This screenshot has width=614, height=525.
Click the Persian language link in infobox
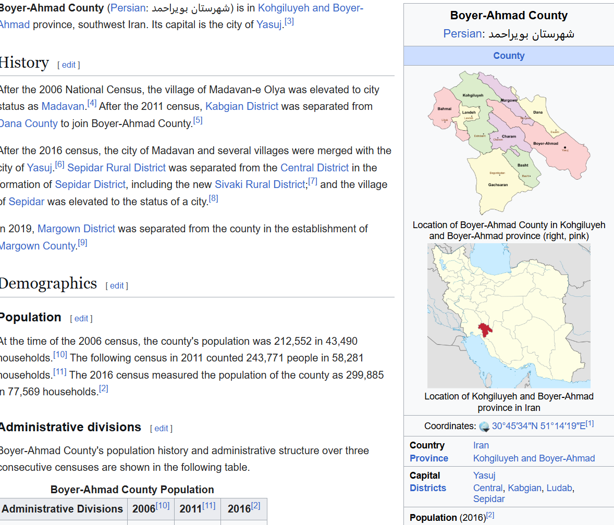pyautogui.click(x=462, y=34)
